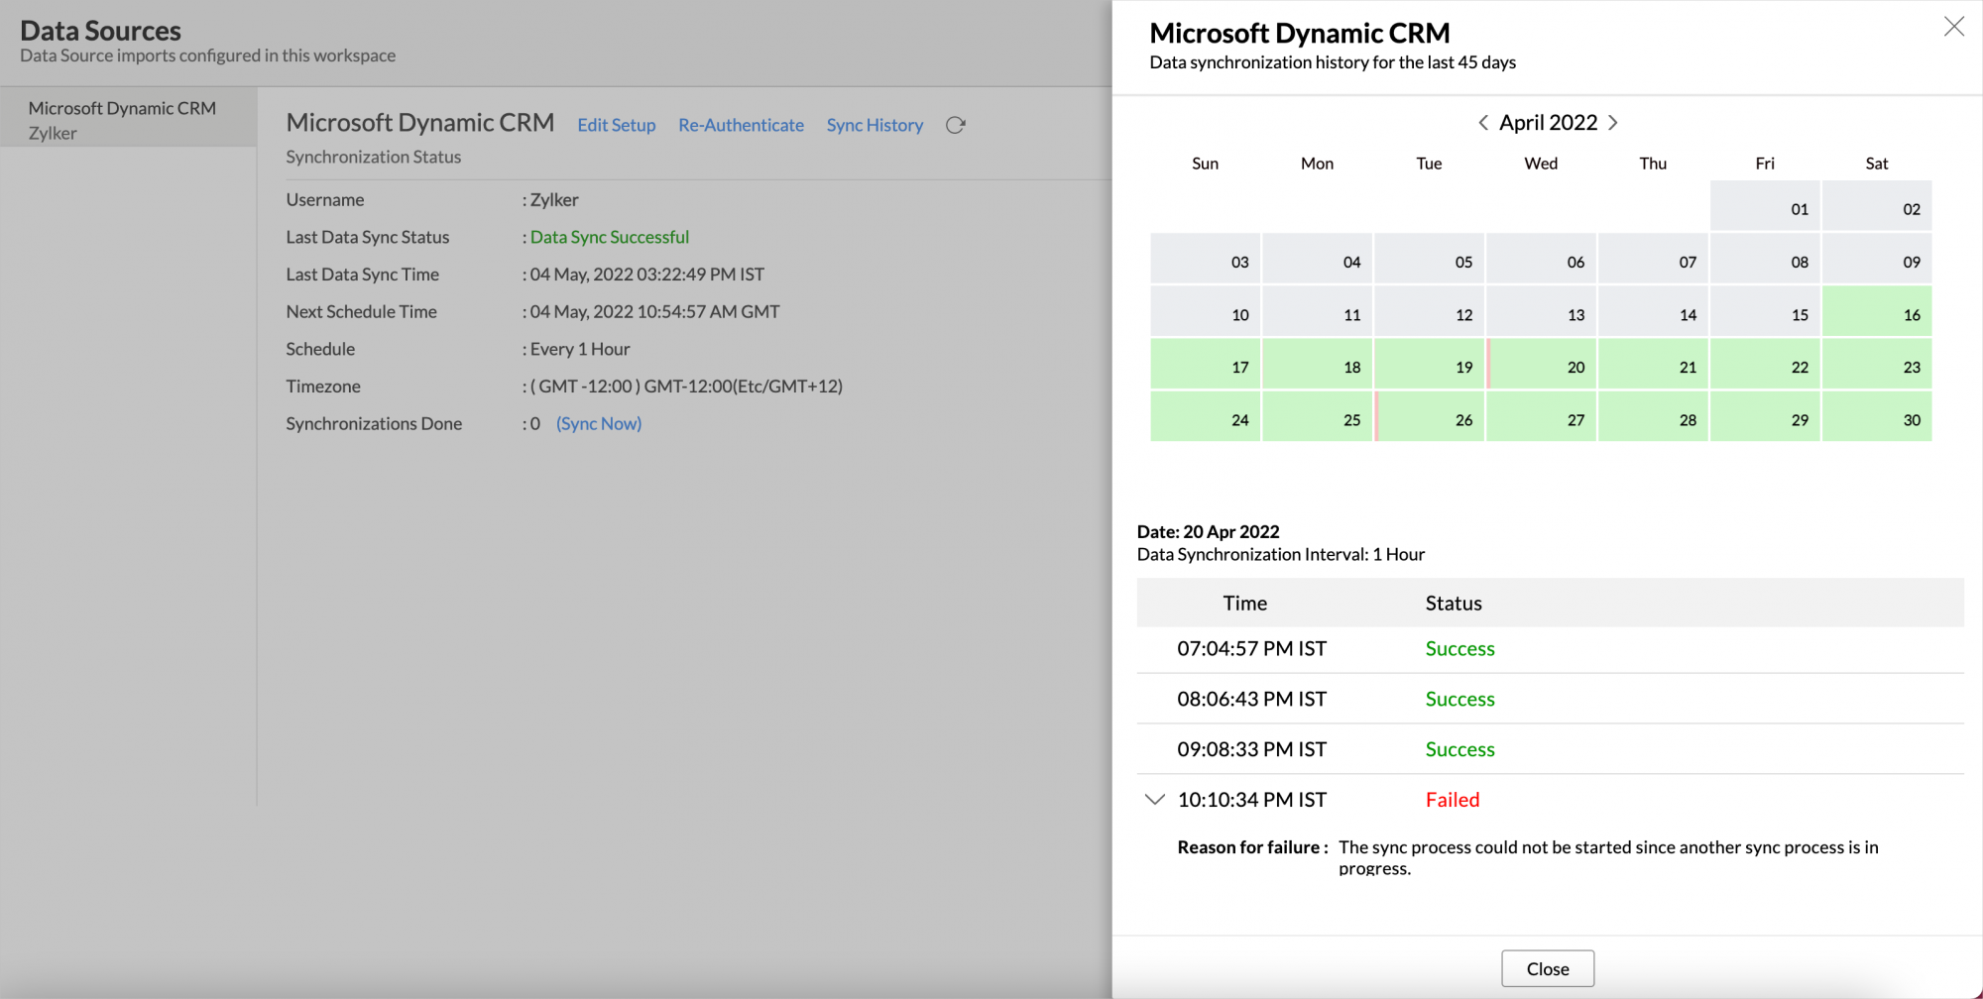Select April 17 on the calendar
Screen dimensions: 1983x999
pyautogui.click(x=1205, y=364)
